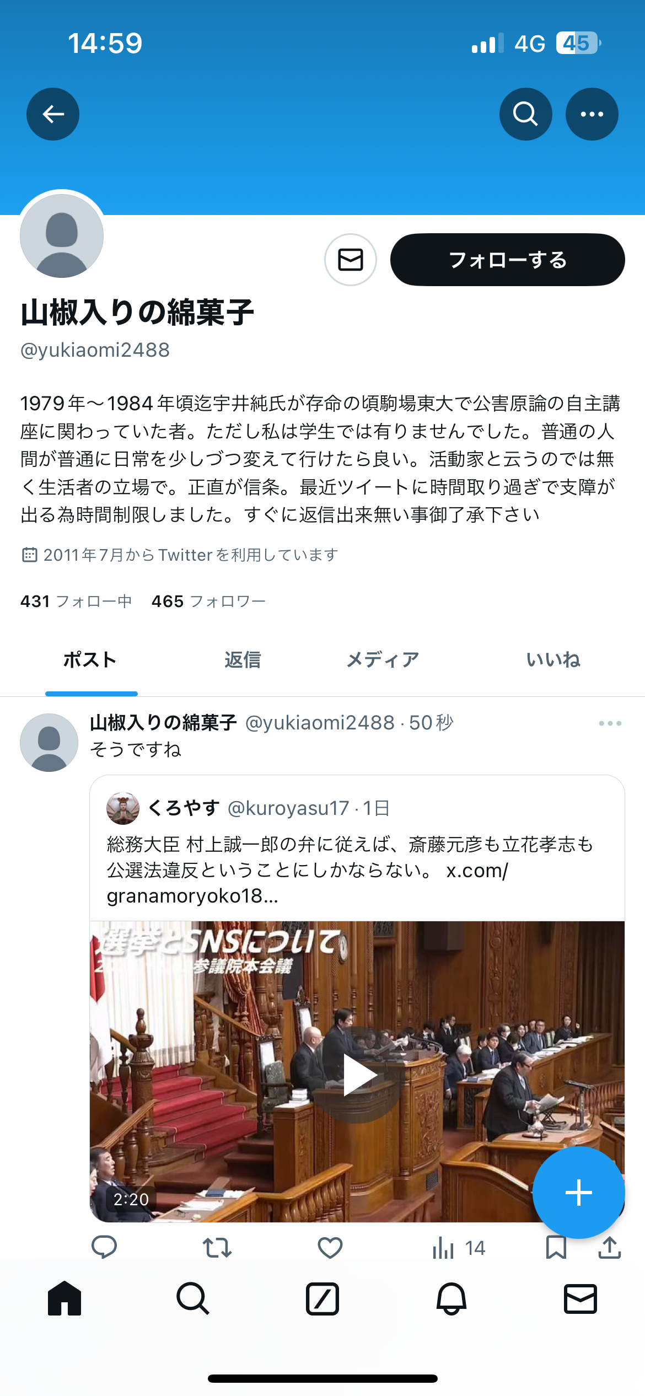645x1396 pixels.
Task: Bookmark the post
Action: [x=556, y=1248]
